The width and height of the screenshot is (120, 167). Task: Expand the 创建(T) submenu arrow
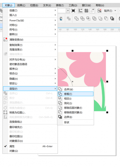[x=55, y=10]
